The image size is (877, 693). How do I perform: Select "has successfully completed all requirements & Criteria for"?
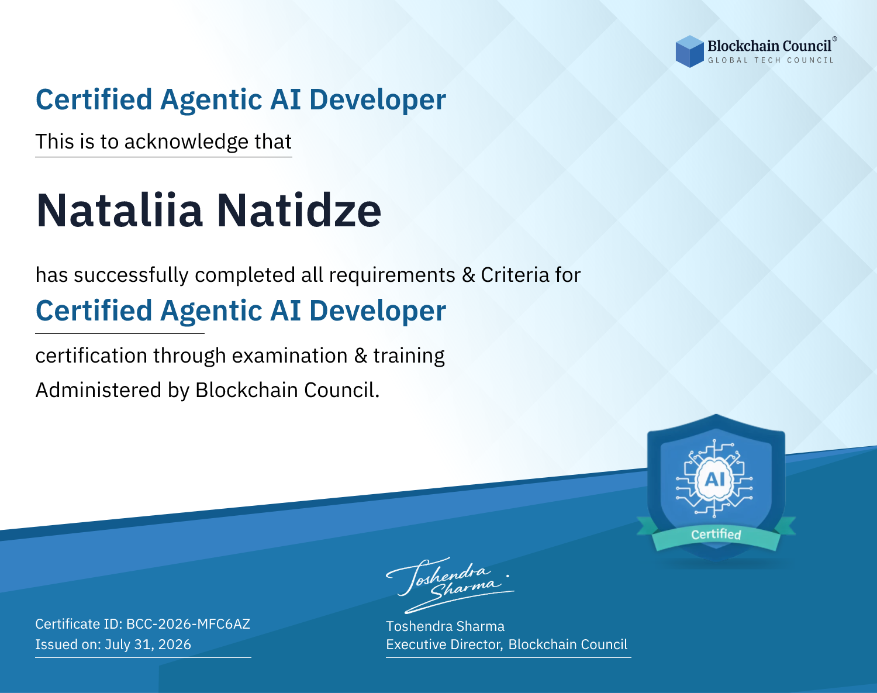[x=308, y=275]
